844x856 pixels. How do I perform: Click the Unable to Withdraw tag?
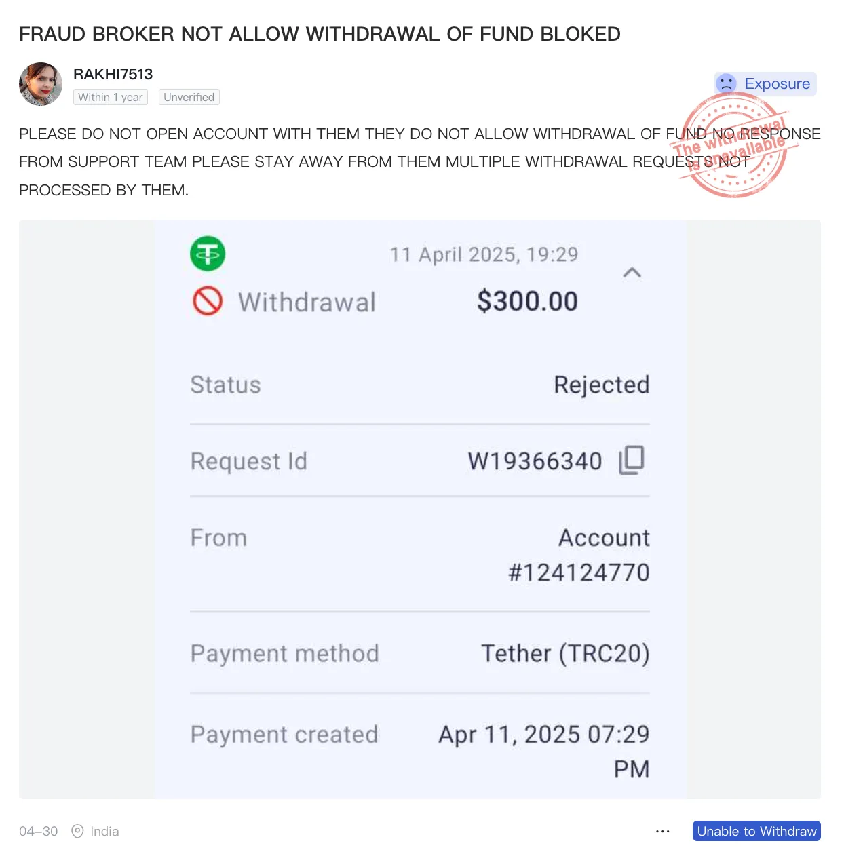756,831
